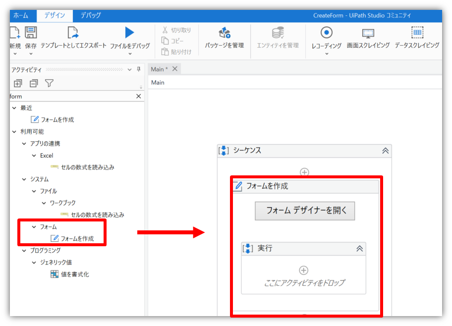Select the フォームを作成 activity title
This screenshot has width=452, height=326.
click(267, 186)
